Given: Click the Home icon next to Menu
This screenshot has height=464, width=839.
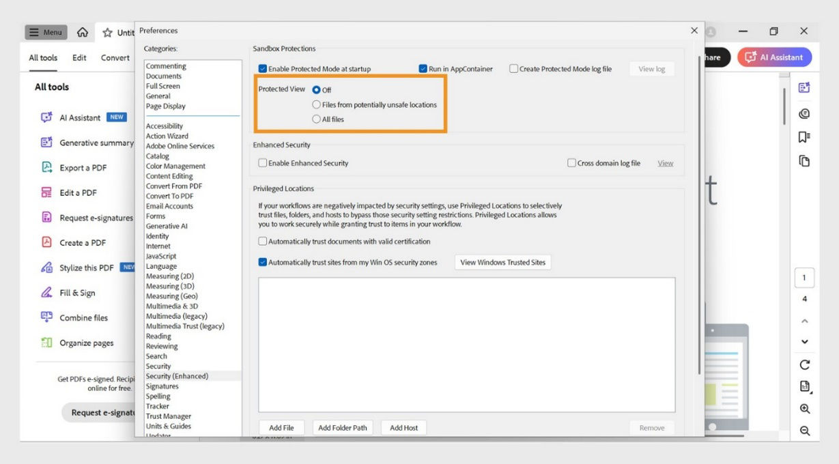Looking at the screenshot, I should pos(82,32).
